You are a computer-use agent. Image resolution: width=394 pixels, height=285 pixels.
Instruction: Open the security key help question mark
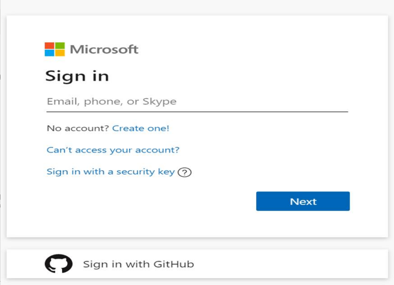tap(185, 172)
